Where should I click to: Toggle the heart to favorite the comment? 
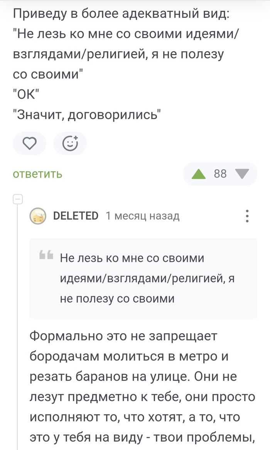coord(29,143)
